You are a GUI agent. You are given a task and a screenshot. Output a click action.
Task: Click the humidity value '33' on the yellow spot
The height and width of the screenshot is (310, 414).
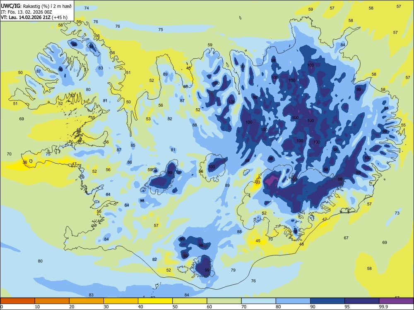258,182
